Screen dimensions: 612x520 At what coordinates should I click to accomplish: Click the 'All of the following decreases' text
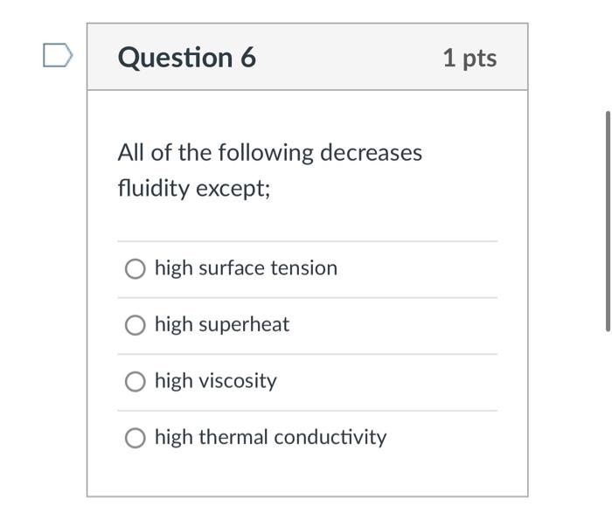coord(269,153)
